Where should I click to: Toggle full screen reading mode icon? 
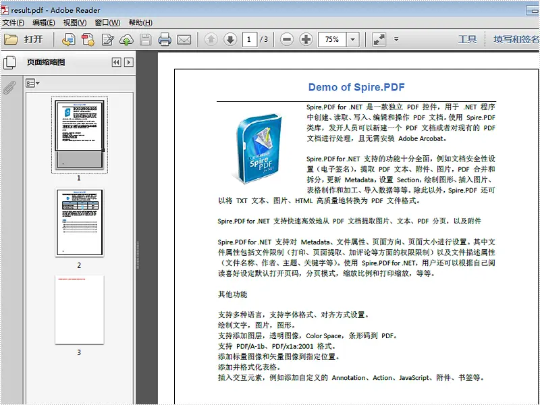pyautogui.click(x=379, y=39)
